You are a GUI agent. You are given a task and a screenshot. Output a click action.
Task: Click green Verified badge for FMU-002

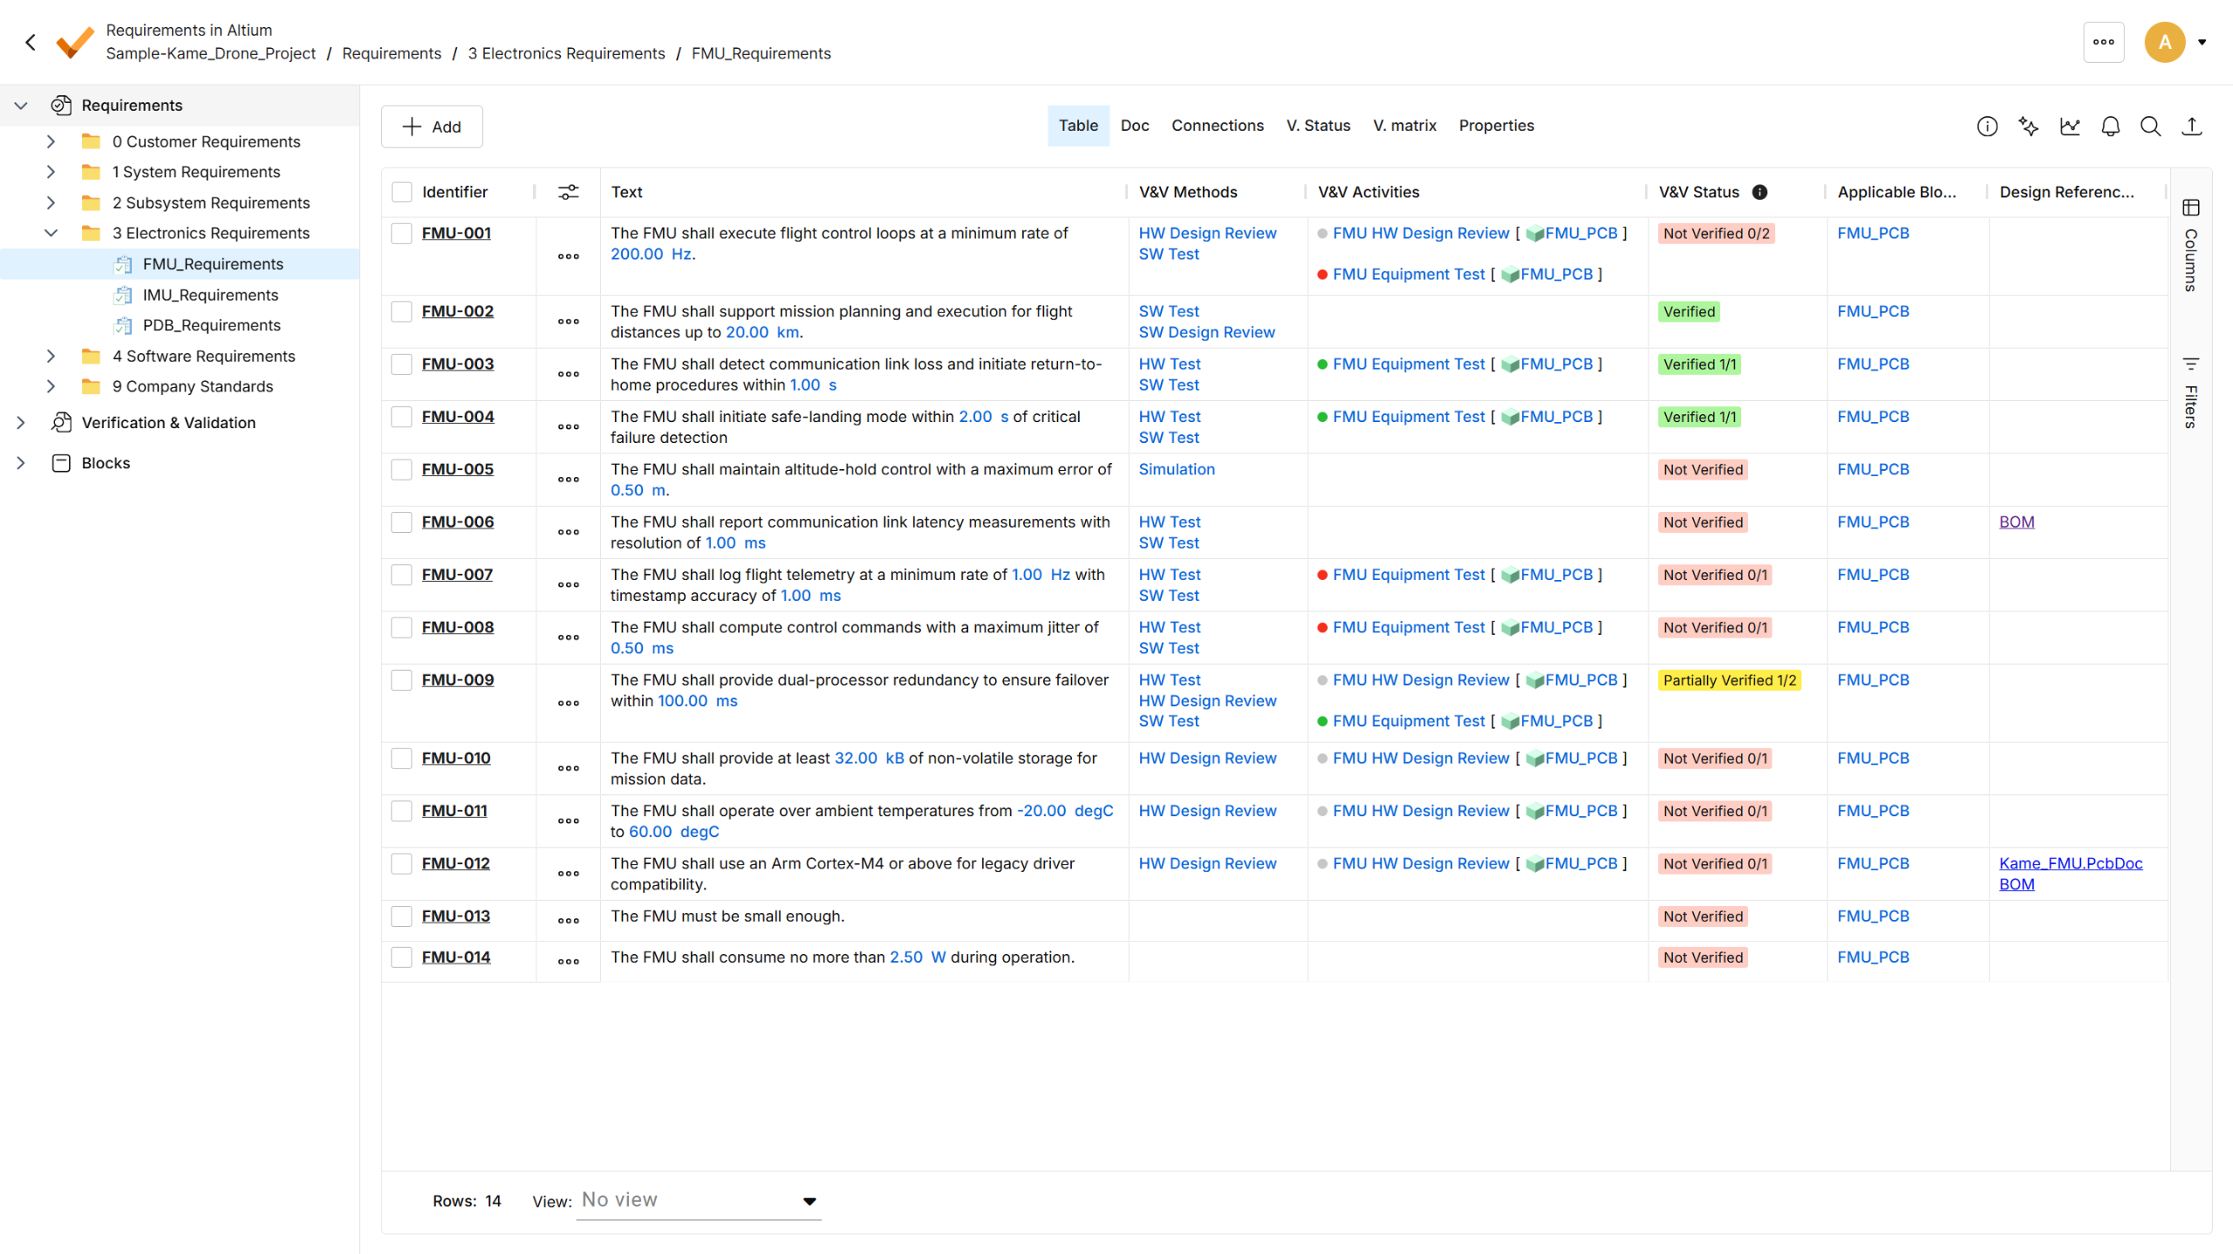(x=1688, y=312)
